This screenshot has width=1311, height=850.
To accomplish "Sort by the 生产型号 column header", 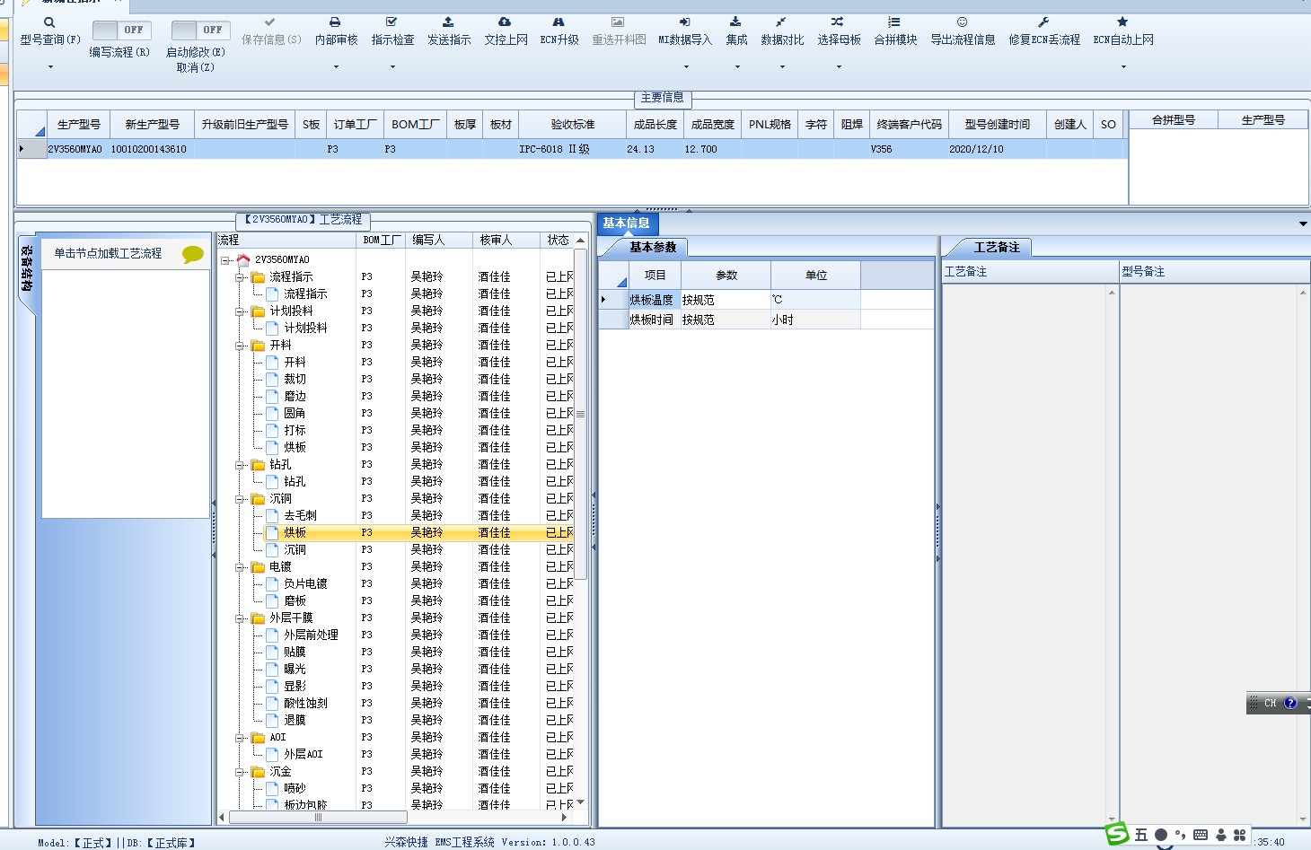I will point(79,125).
